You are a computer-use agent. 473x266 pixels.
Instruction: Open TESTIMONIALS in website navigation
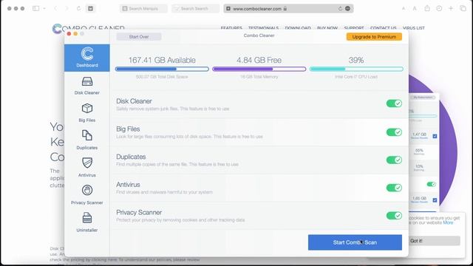tap(263, 28)
